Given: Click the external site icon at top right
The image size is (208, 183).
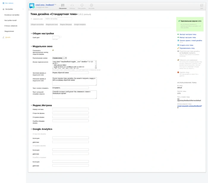Looking at the screenshot, I should coord(202,5).
